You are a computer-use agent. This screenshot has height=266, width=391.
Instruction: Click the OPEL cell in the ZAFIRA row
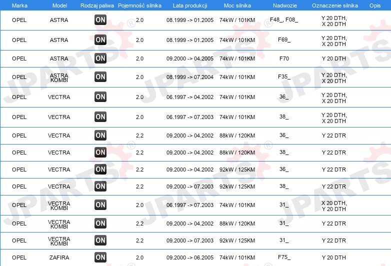point(19,257)
